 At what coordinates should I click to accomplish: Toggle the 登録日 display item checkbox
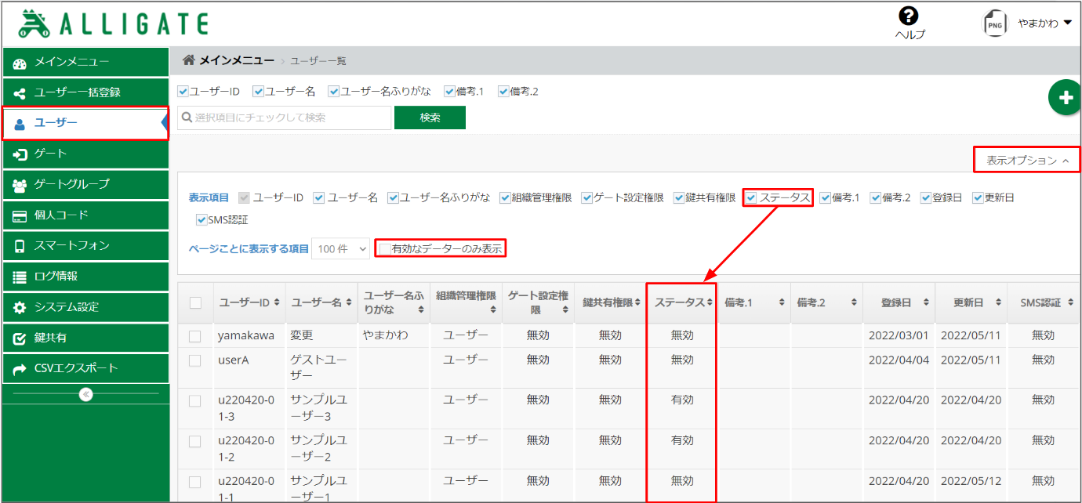926,198
